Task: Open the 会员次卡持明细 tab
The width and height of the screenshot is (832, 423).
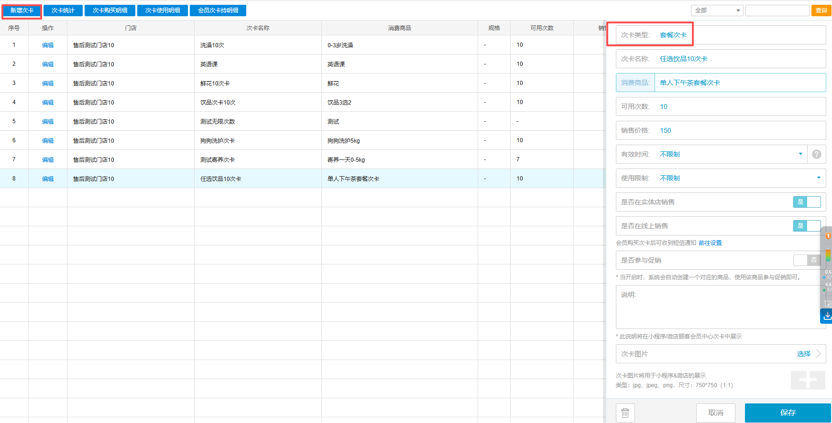Action: (x=218, y=11)
